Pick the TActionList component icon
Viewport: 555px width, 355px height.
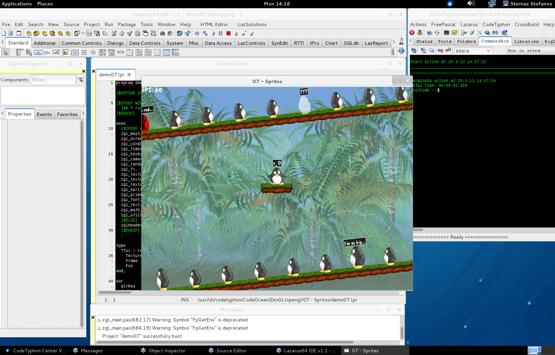175,53
